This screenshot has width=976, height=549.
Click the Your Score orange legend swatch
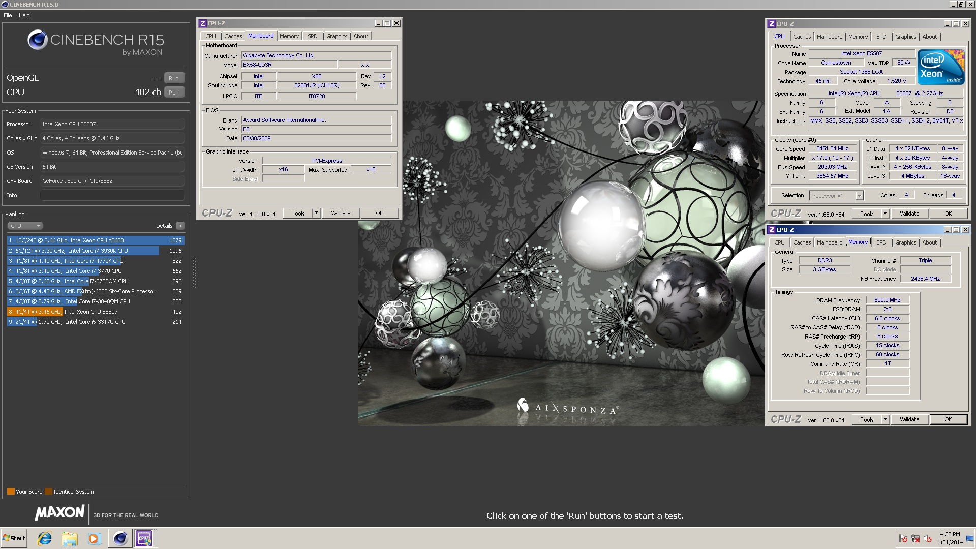click(x=11, y=492)
